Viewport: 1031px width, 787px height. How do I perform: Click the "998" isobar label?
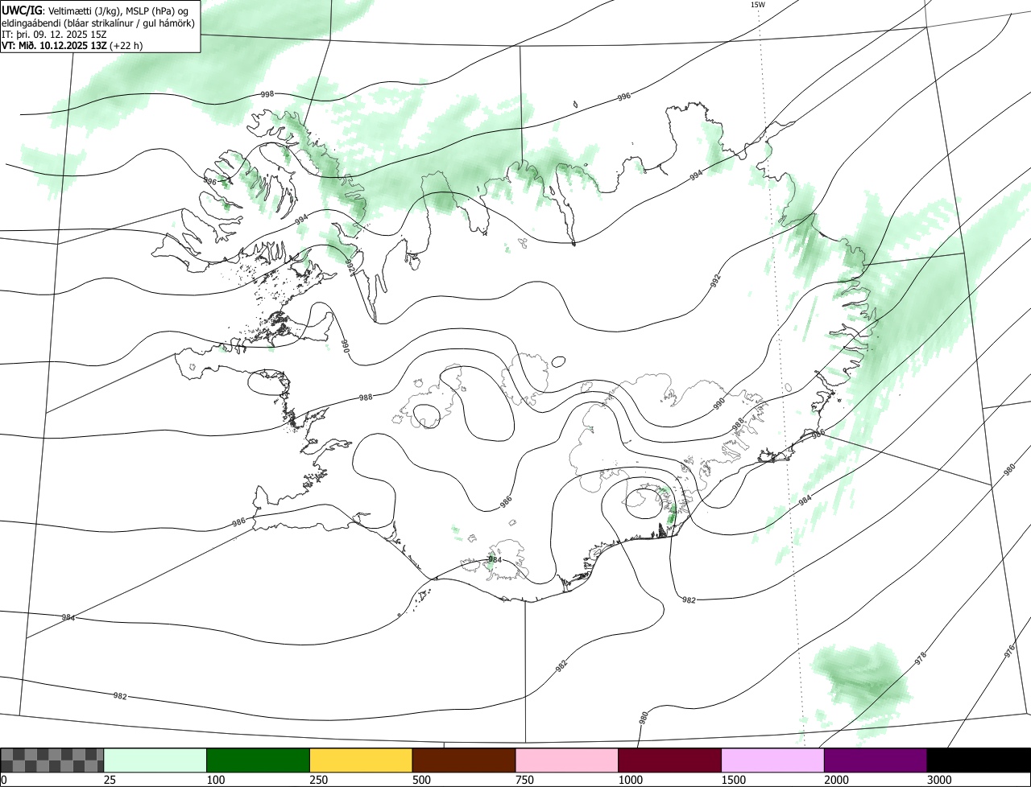point(267,95)
